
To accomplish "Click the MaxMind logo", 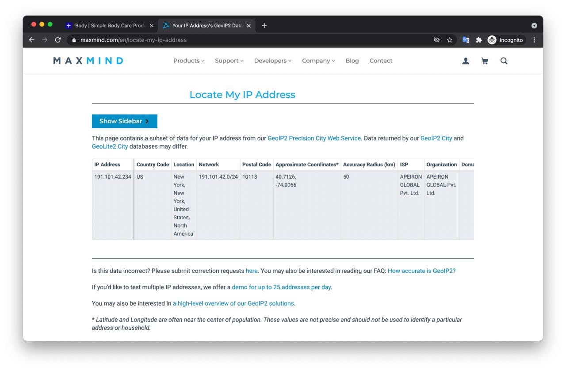I will pyautogui.click(x=88, y=61).
